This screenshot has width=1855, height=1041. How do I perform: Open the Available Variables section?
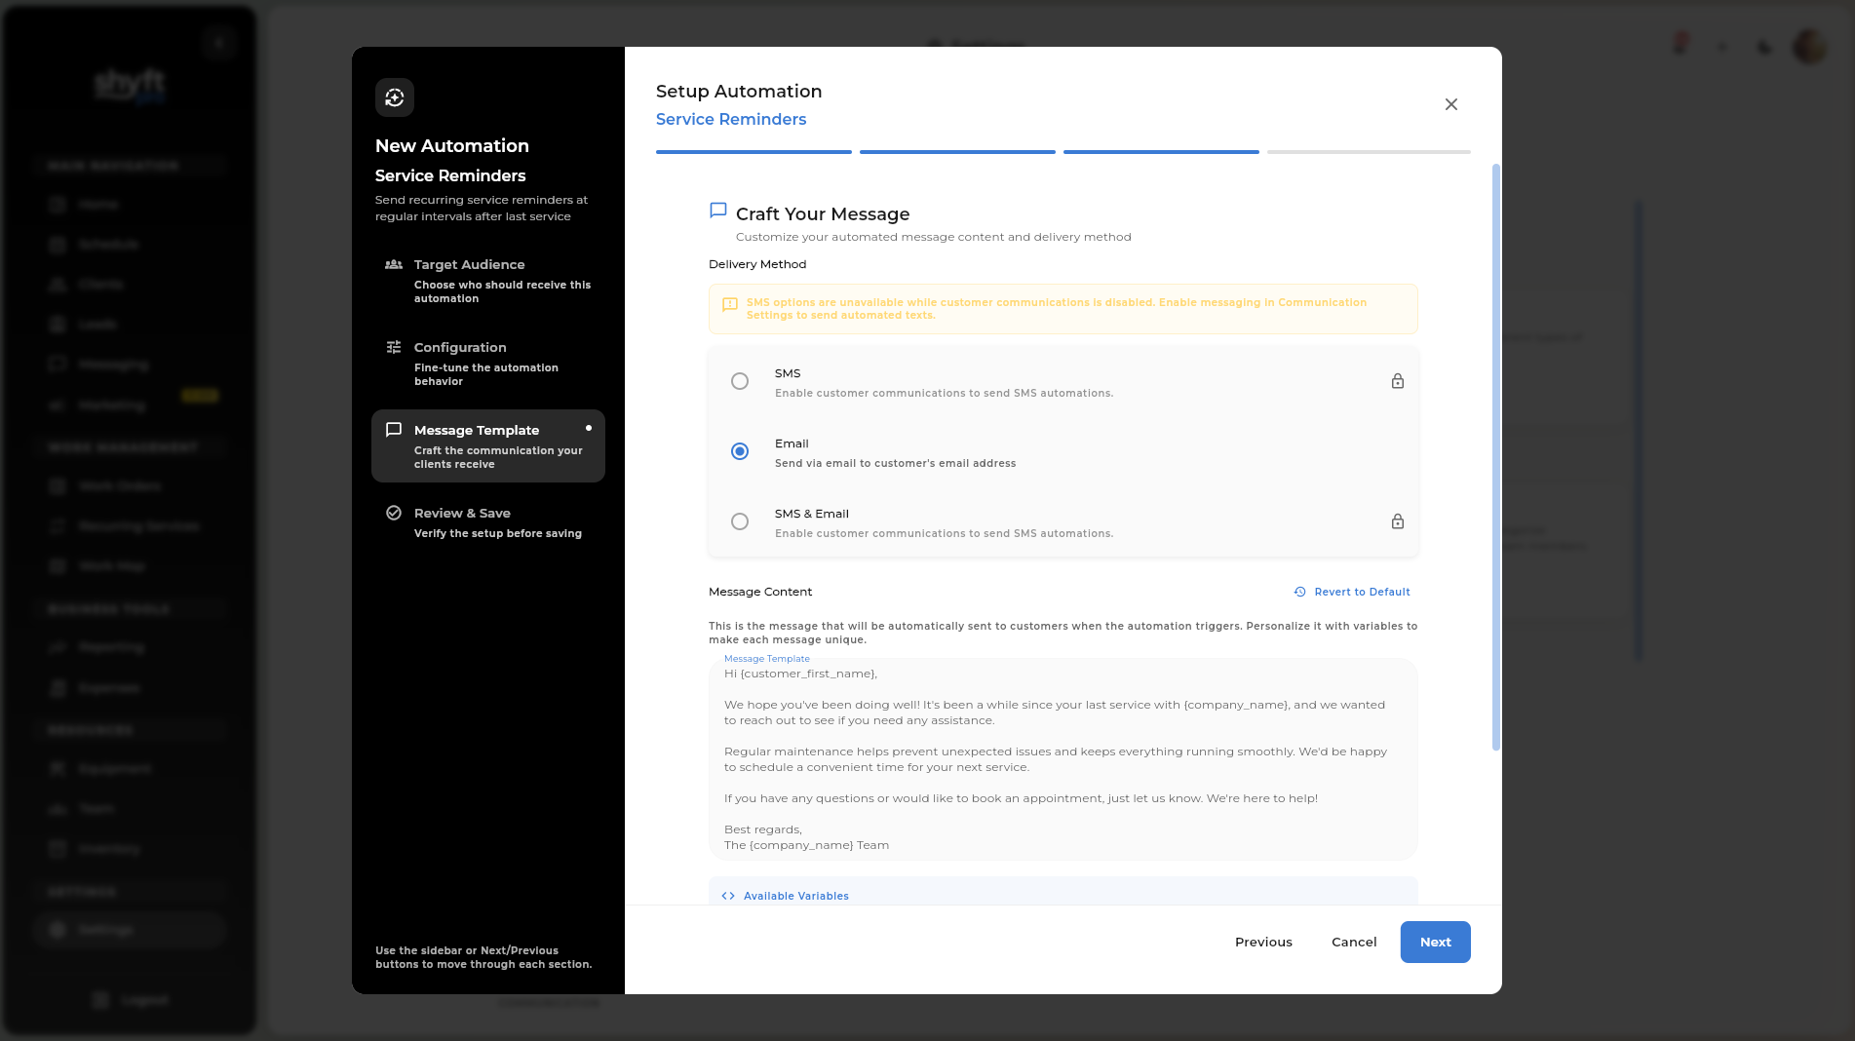[795, 895]
